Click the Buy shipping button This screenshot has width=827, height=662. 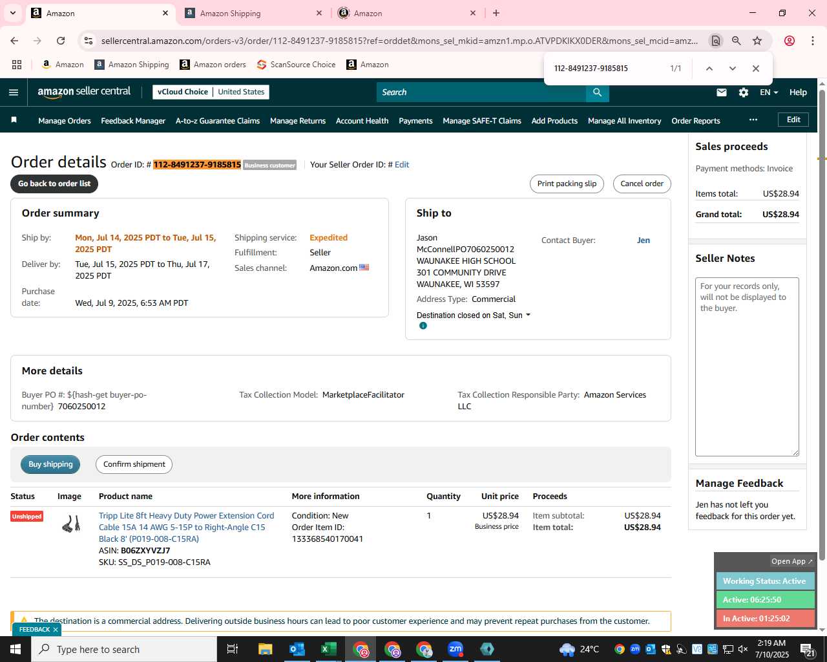pyautogui.click(x=50, y=464)
